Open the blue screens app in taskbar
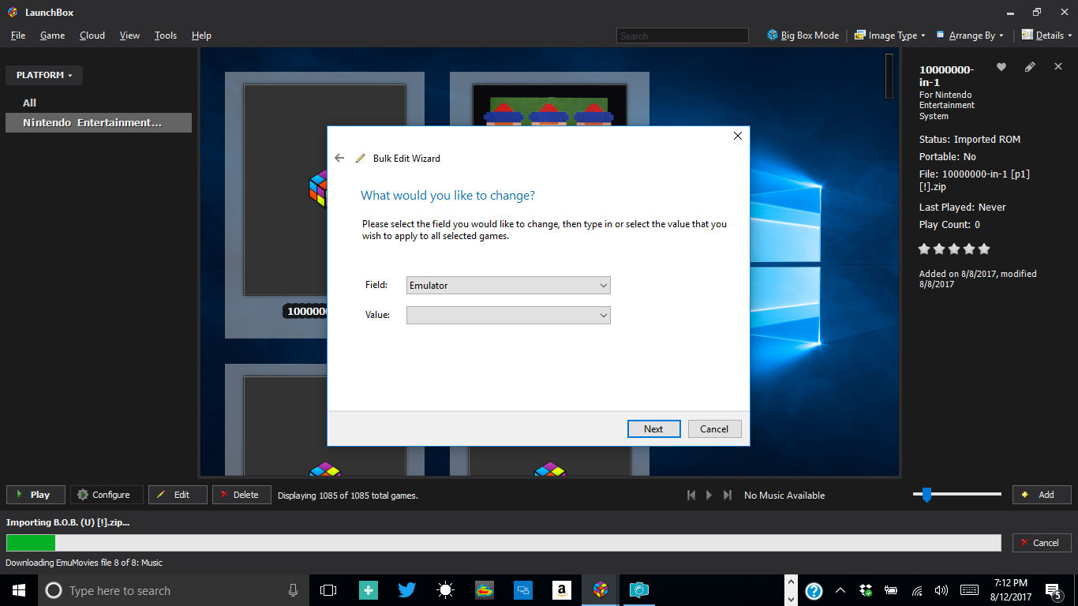 tap(522, 590)
